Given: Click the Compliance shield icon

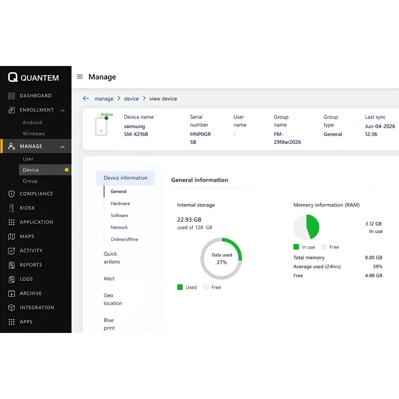Looking at the screenshot, I should coord(11,194).
